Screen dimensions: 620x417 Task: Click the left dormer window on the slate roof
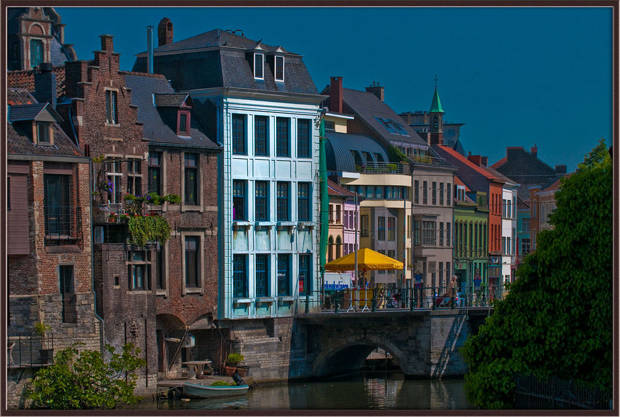click(x=258, y=66)
